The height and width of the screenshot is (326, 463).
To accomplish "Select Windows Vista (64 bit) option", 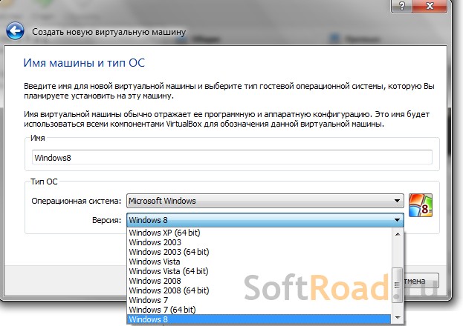I will click(259, 271).
